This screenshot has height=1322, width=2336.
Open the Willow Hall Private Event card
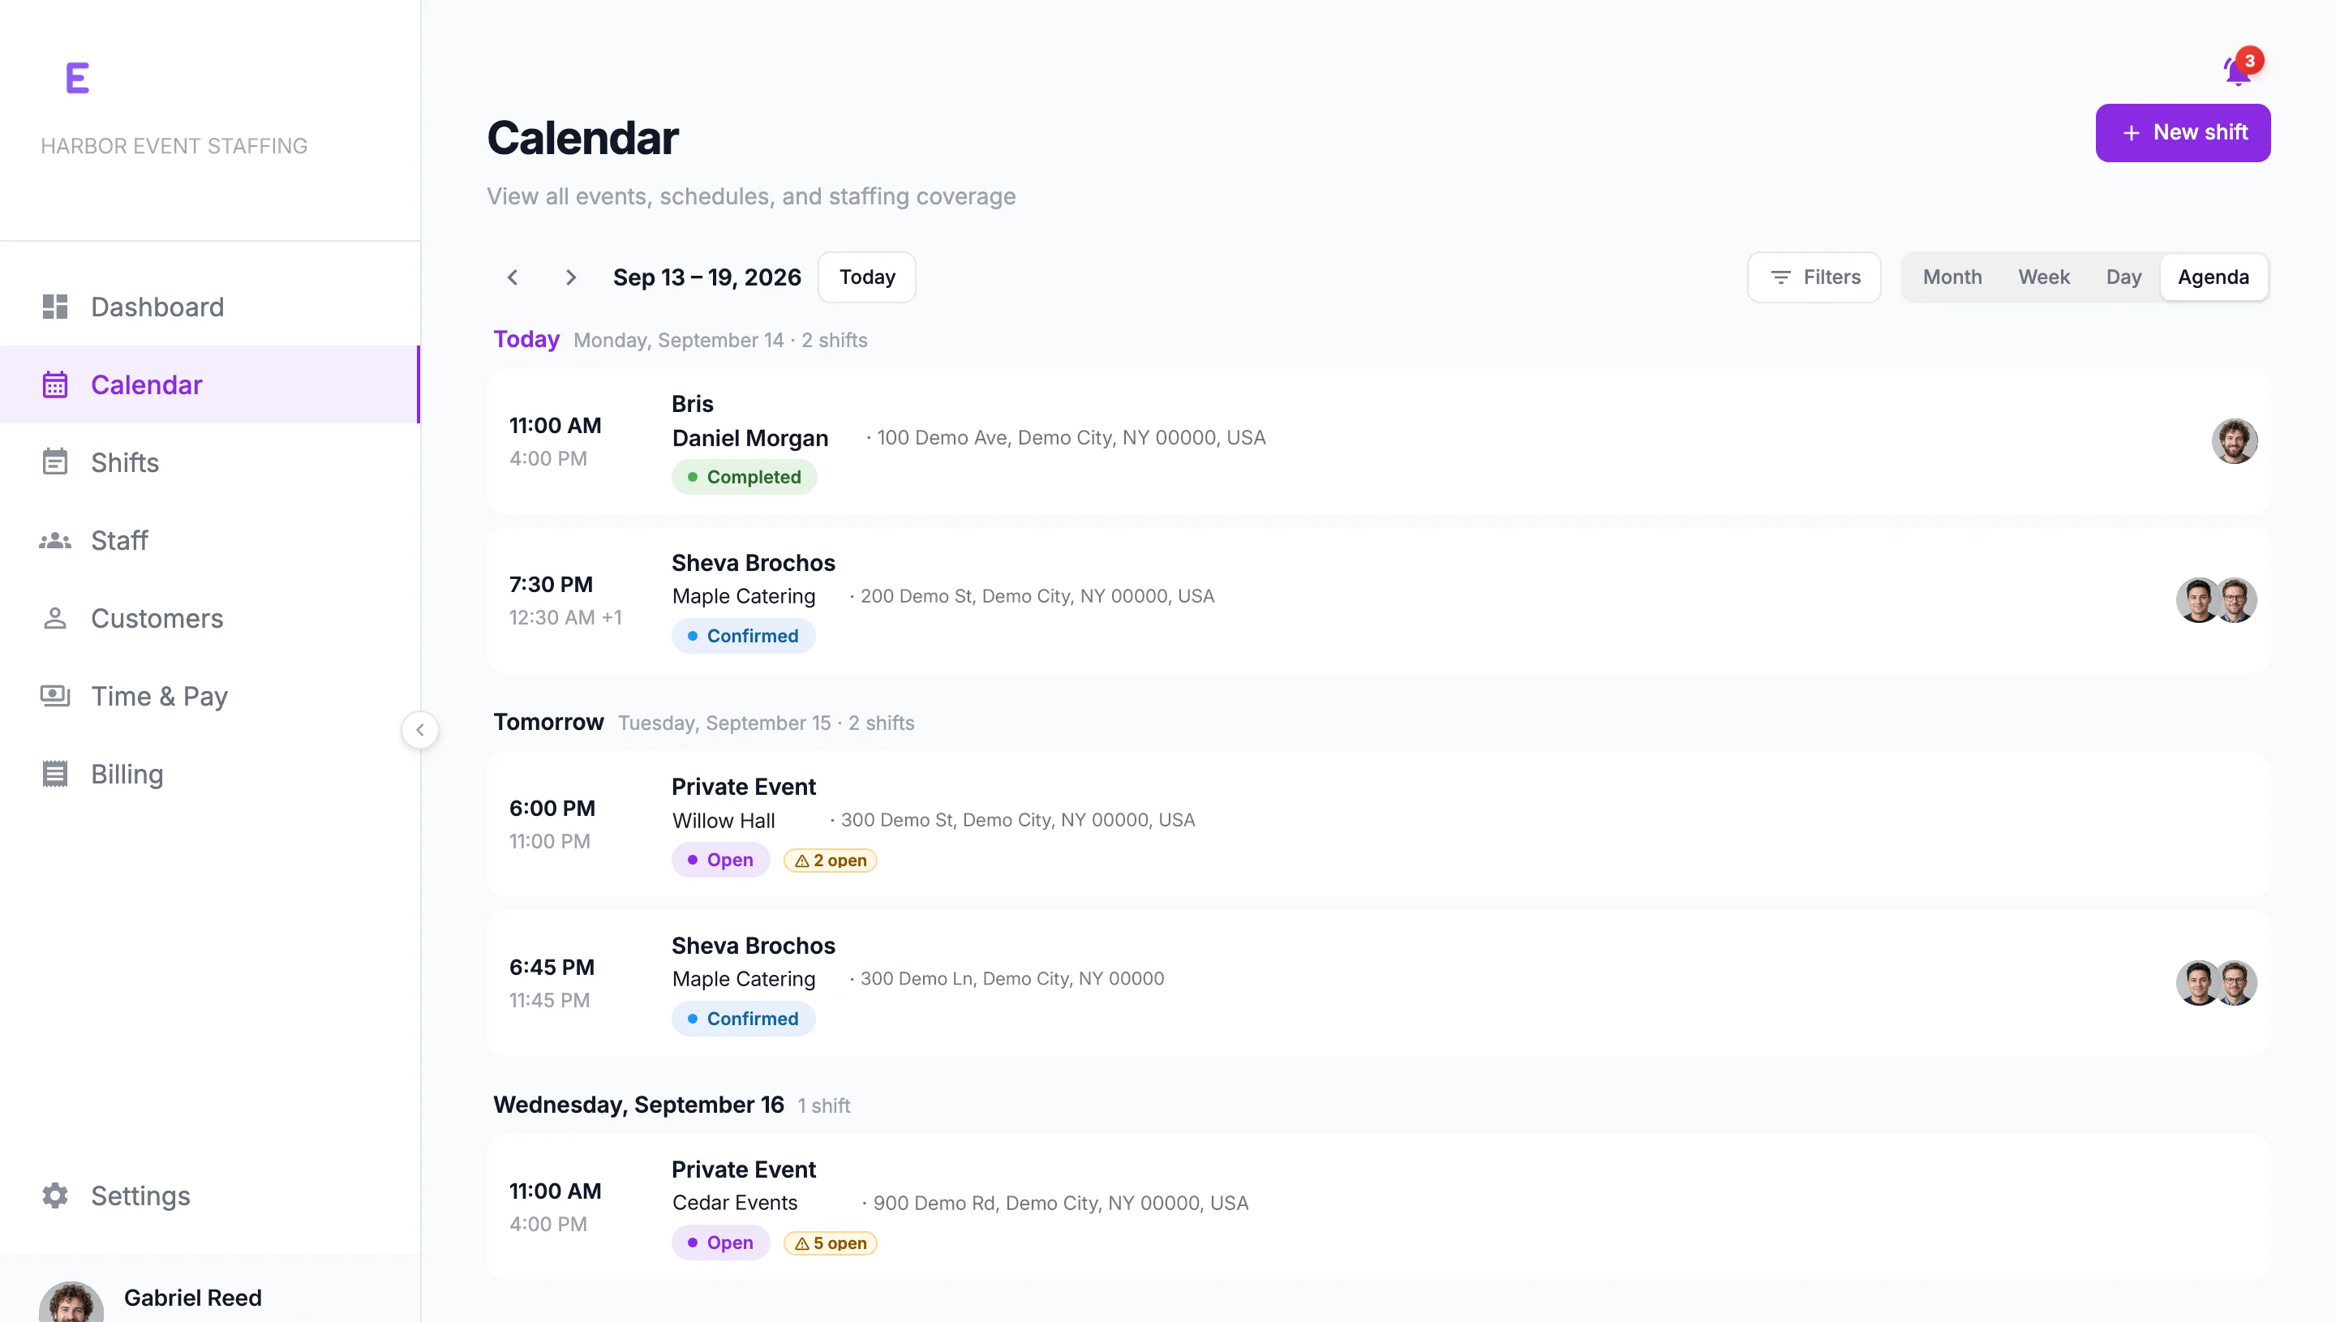[1378, 825]
